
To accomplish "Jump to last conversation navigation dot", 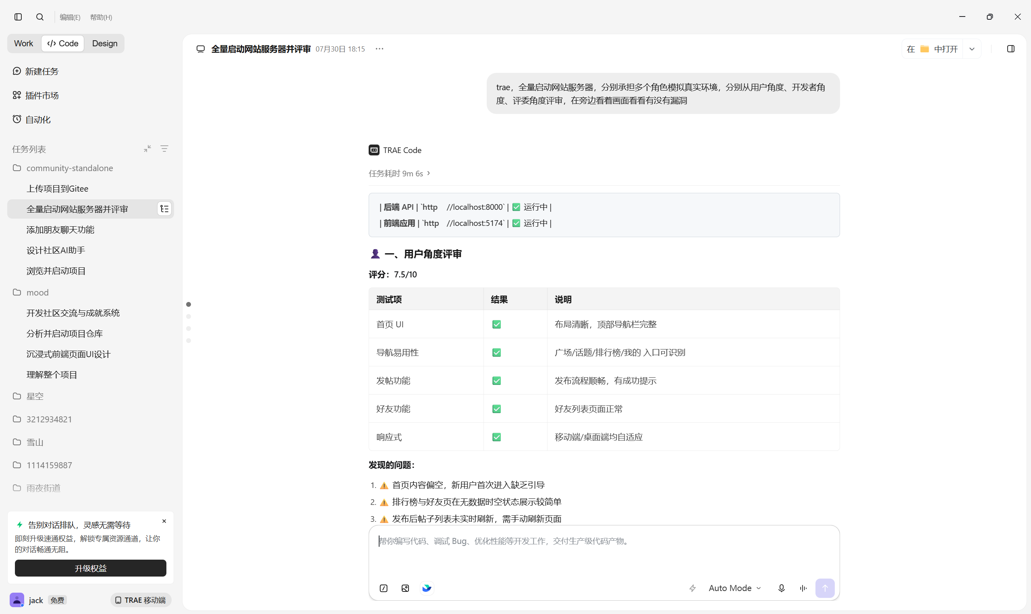I will (189, 341).
